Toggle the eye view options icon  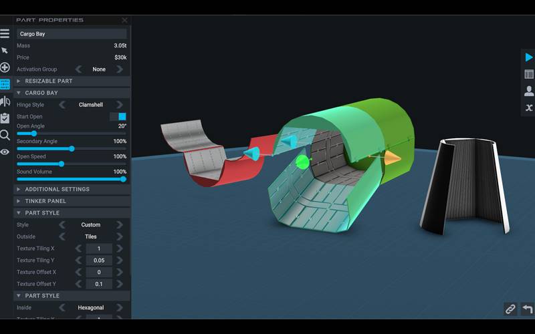click(5, 152)
